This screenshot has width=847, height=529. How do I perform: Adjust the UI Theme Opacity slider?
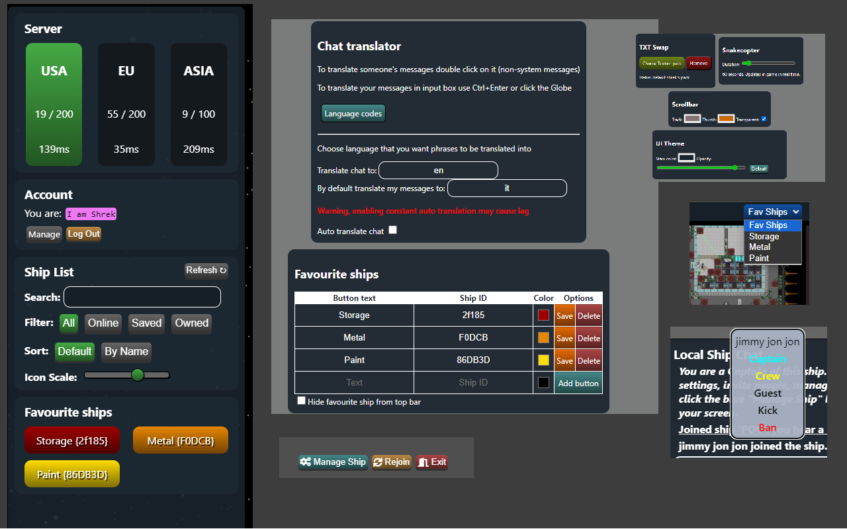[x=701, y=168]
